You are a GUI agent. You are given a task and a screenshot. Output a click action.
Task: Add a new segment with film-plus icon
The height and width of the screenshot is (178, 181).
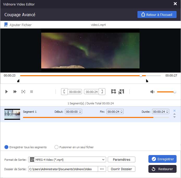click(x=113, y=92)
